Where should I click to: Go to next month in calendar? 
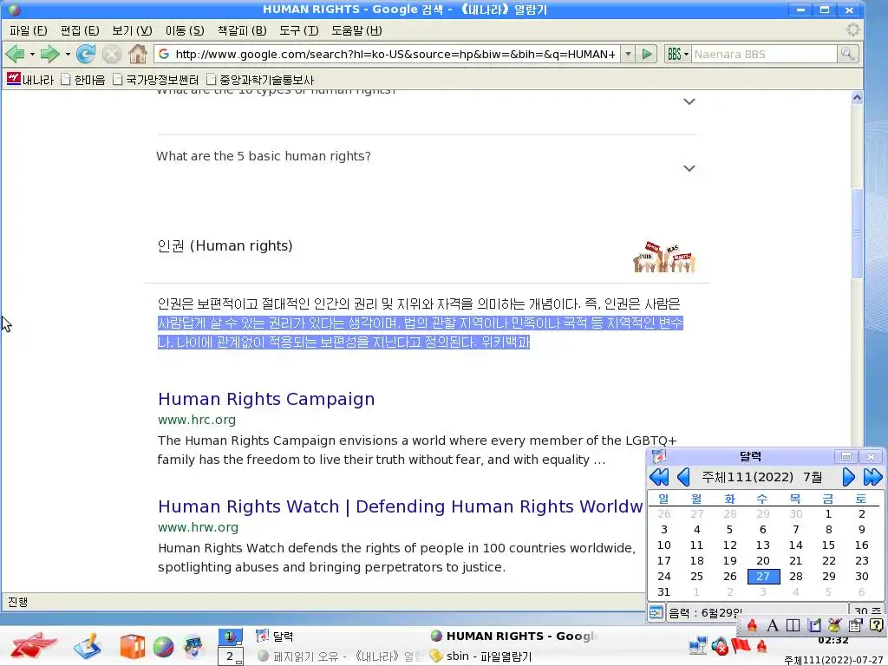pyautogui.click(x=848, y=477)
